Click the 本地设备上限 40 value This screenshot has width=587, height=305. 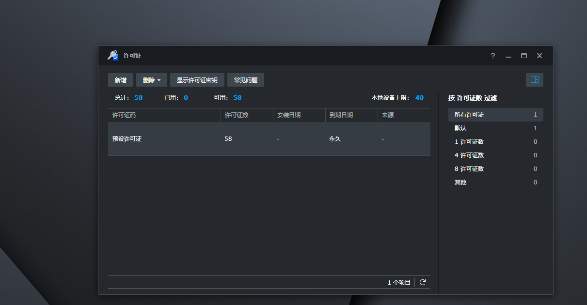coord(419,98)
